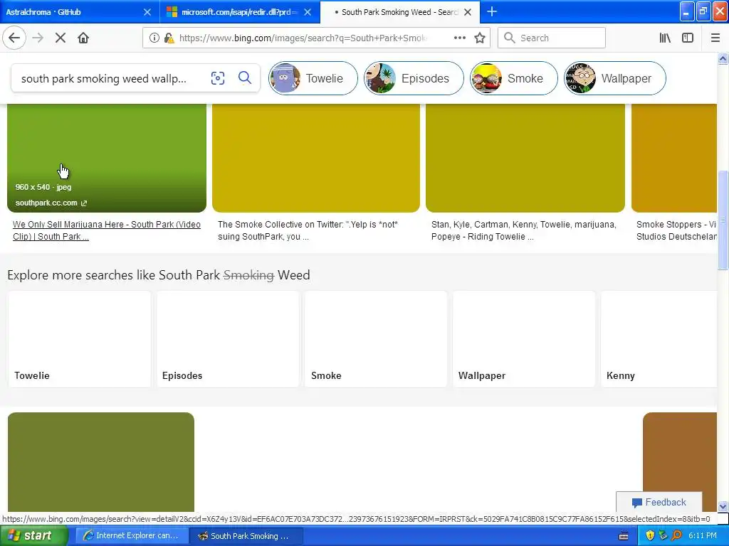Open the Towelie related search card
729x546 pixels.
point(80,339)
